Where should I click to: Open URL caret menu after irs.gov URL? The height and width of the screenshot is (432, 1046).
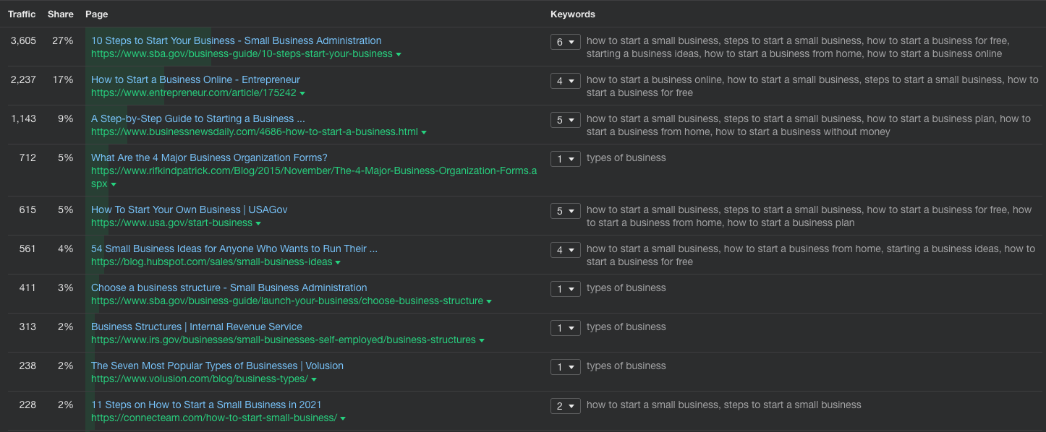point(482,340)
